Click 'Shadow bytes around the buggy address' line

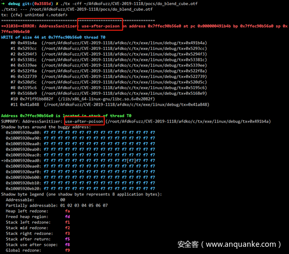click(x=46, y=127)
